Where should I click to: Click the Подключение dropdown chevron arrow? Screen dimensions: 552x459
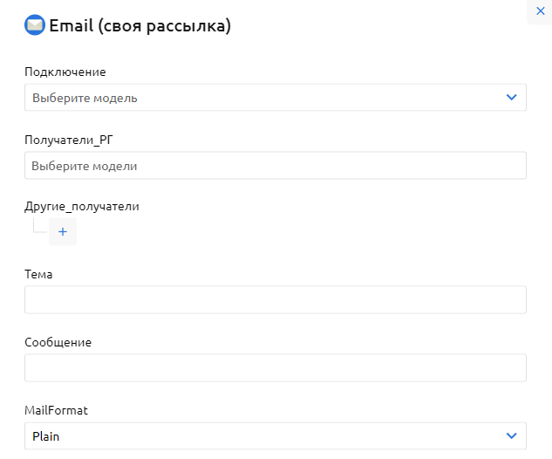pyautogui.click(x=512, y=98)
